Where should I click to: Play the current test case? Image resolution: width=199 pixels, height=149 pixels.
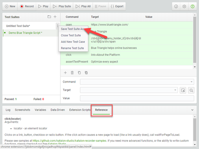click(x=43, y=6)
